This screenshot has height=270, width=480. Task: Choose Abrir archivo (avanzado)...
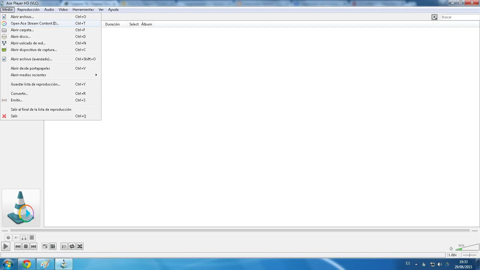51,59
